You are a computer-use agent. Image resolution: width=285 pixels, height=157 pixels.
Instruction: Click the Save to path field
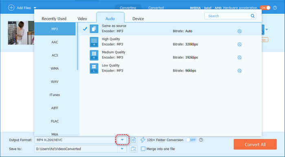77,149
